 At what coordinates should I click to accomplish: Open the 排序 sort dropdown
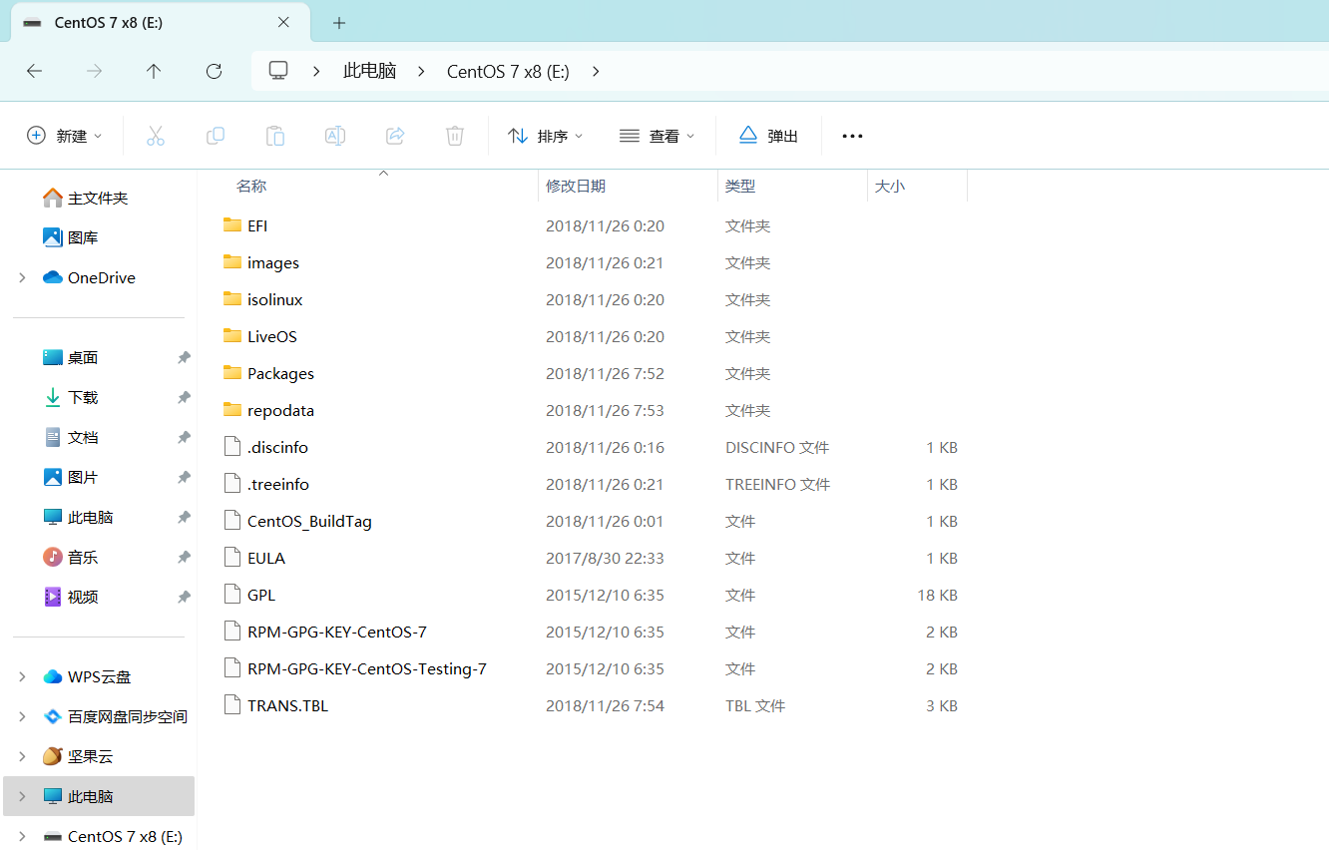545,136
